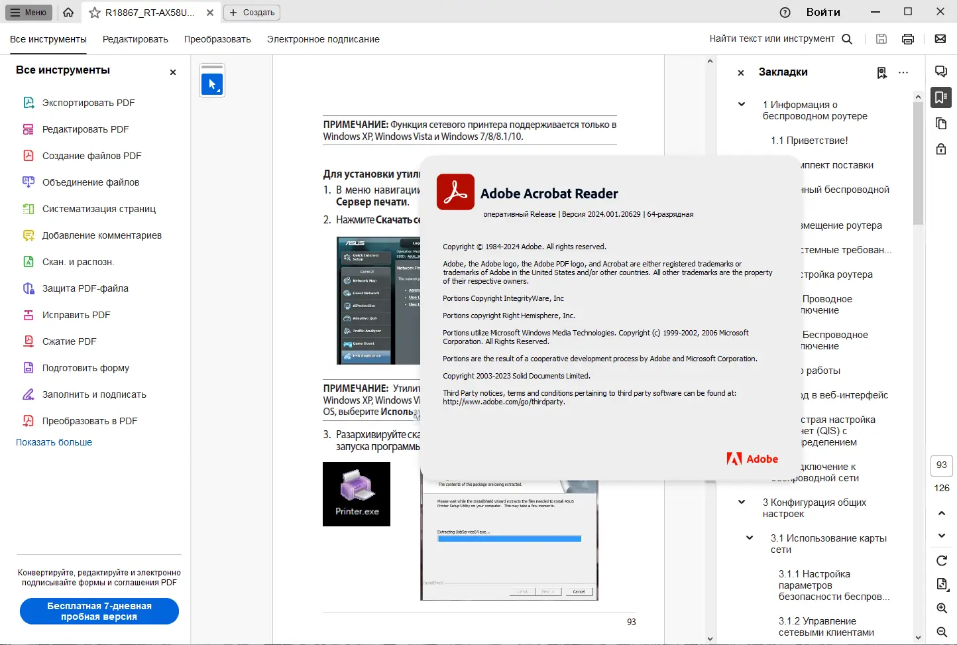Add a new bookmark icon in Закладки
The image size is (957, 645).
coord(882,73)
